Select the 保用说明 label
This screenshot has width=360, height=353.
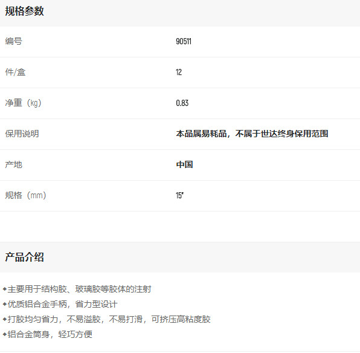(22, 134)
